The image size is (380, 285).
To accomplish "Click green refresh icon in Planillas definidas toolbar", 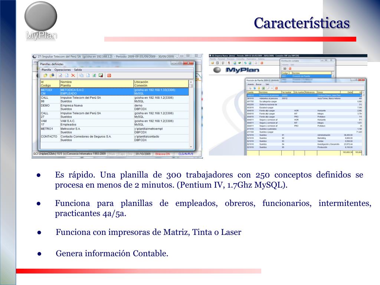I will (x=94, y=75).
